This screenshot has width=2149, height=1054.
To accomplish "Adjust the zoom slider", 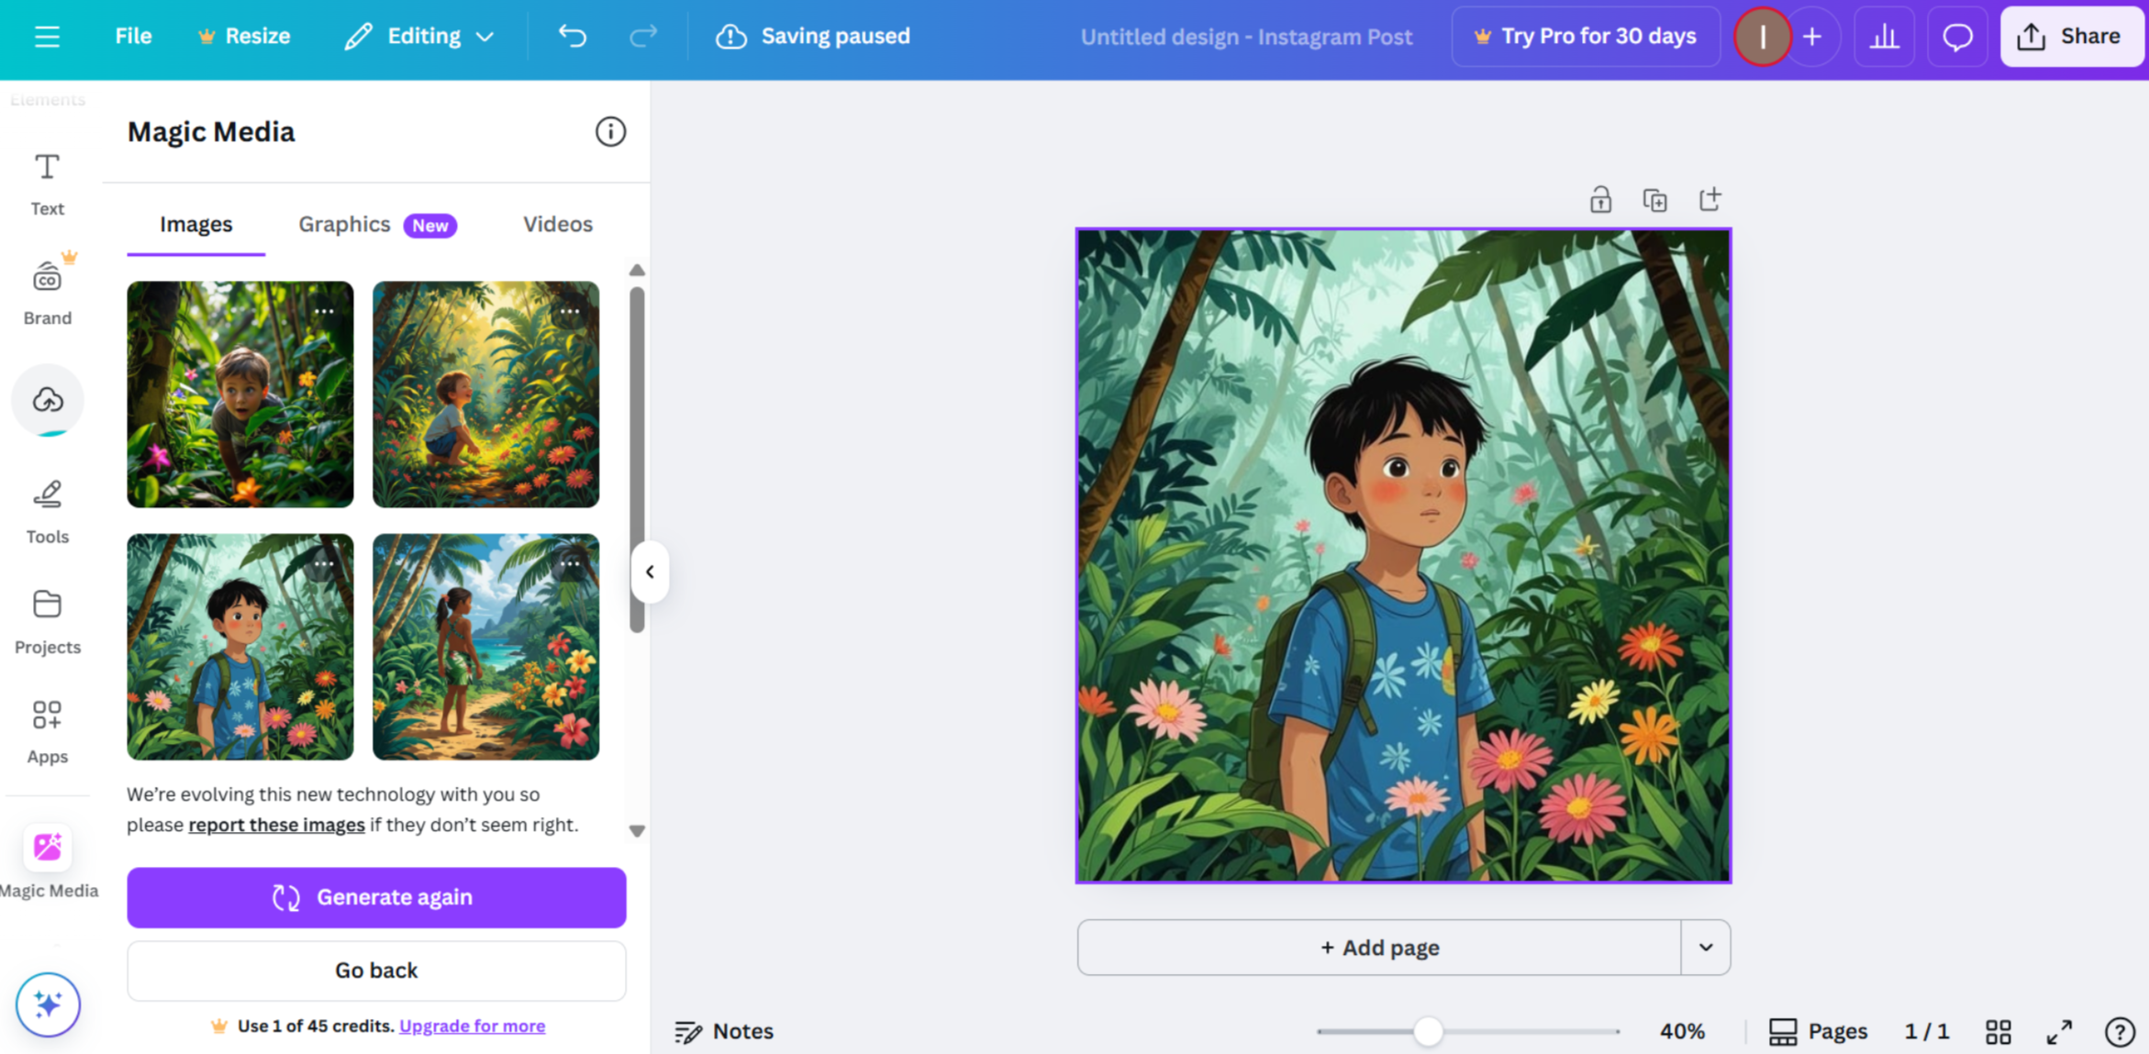I will [x=1427, y=1031].
